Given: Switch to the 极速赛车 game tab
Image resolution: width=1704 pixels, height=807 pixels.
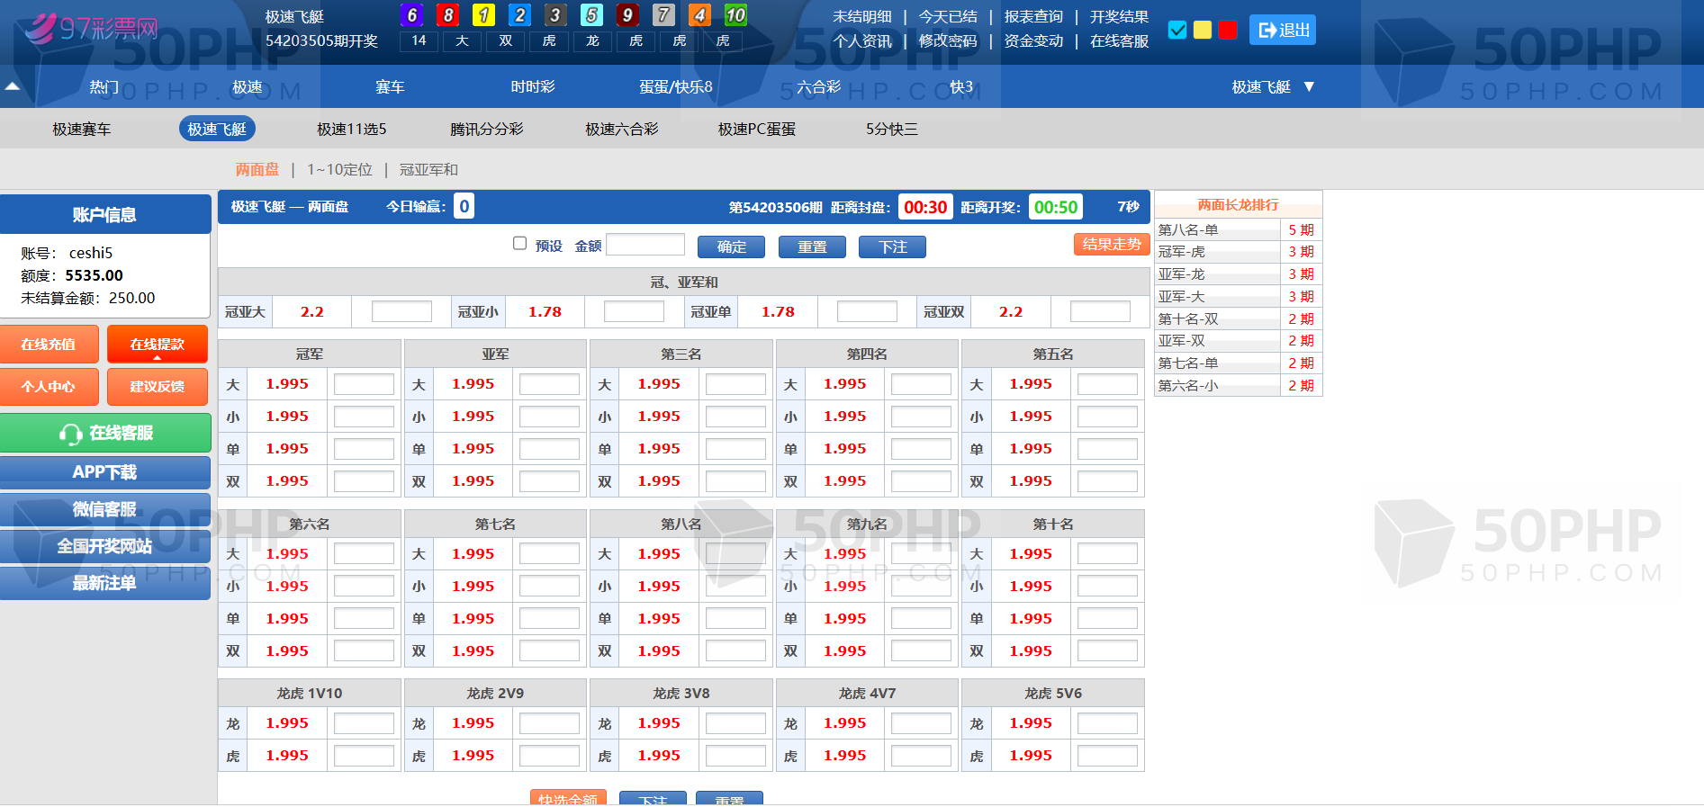Looking at the screenshot, I should pyautogui.click(x=81, y=130).
